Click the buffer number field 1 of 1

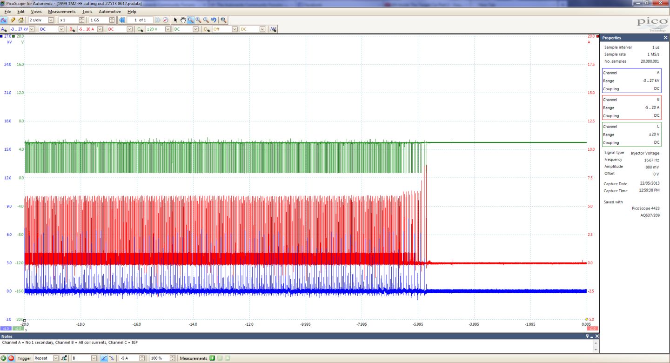pyautogui.click(x=140, y=20)
